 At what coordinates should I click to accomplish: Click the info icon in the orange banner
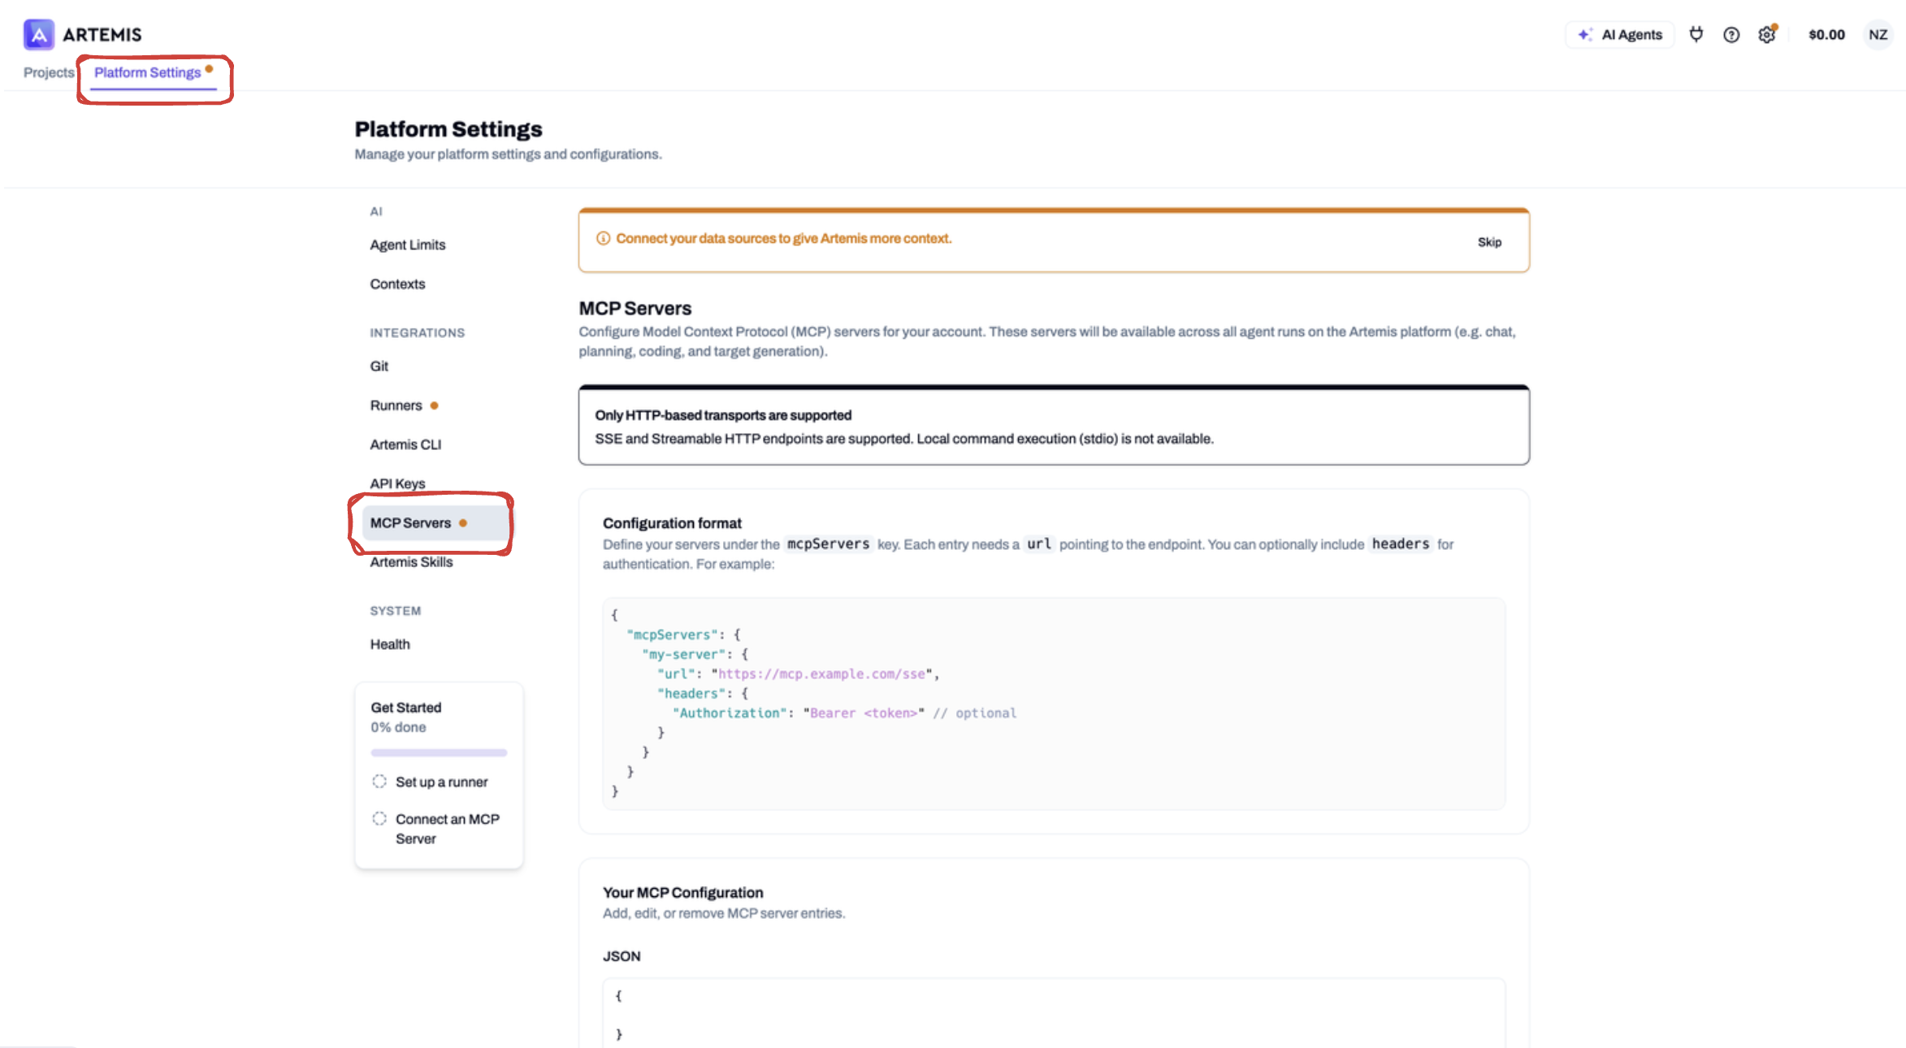tap(603, 238)
